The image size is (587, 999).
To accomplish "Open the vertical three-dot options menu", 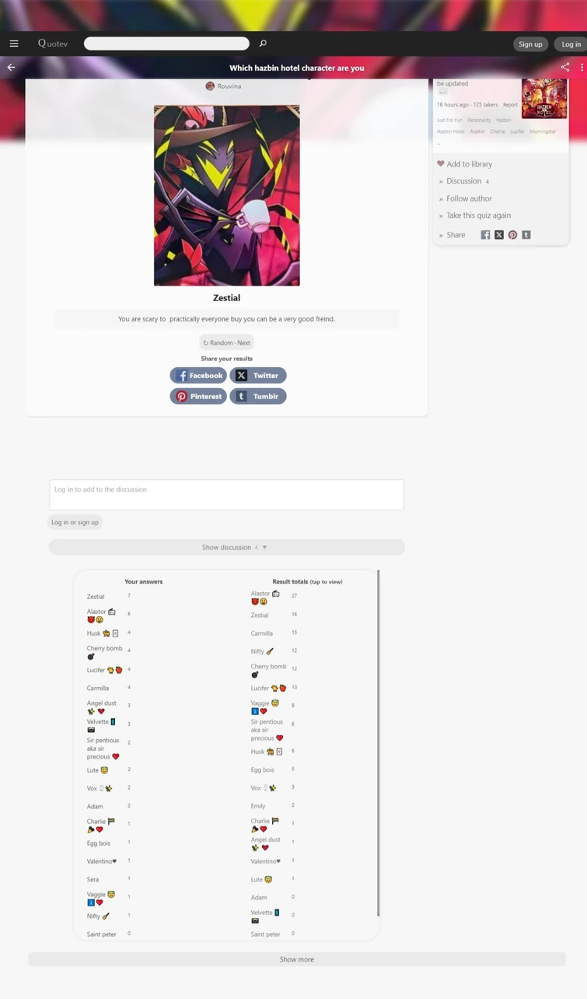I will tap(582, 68).
